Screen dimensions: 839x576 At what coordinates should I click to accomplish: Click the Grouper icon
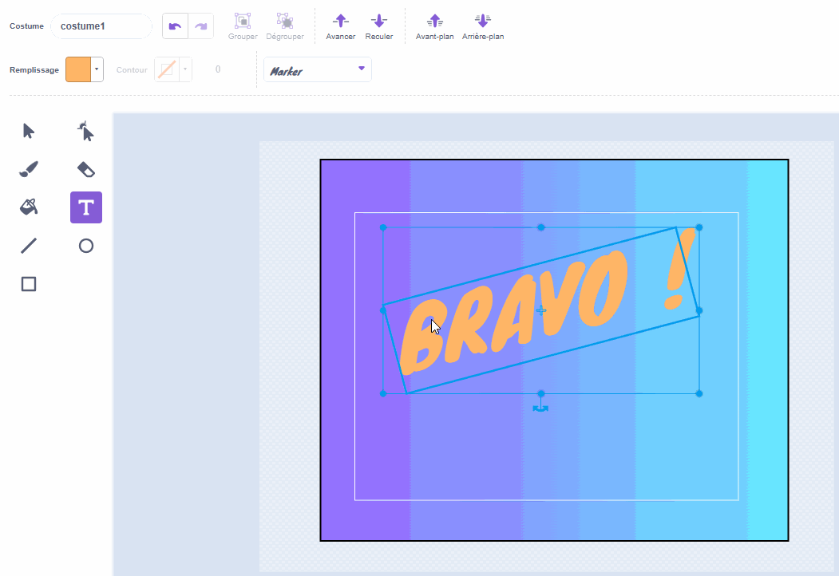243,21
